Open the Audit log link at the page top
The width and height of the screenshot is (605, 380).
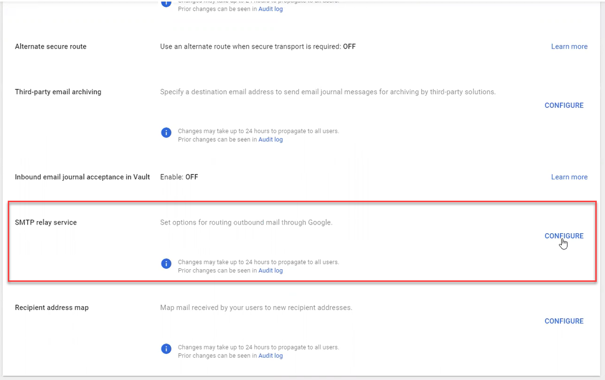coord(270,9)
